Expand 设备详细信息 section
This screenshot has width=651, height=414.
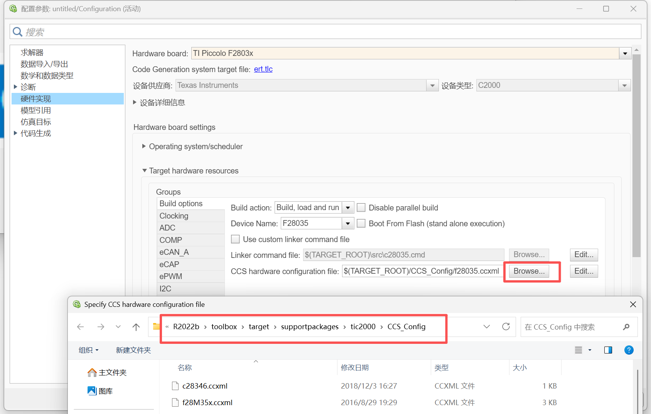(x=135, y=102)
